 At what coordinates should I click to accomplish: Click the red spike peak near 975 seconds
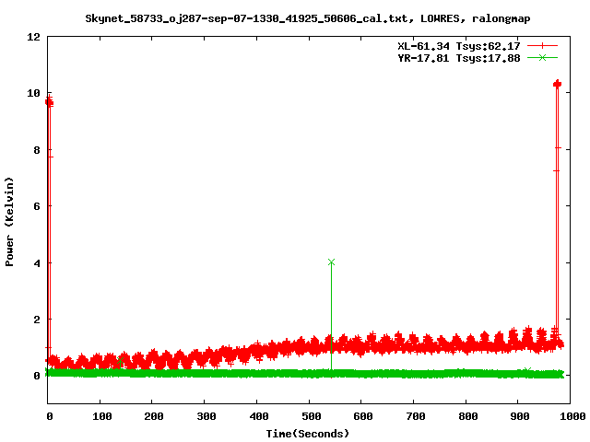557,84
